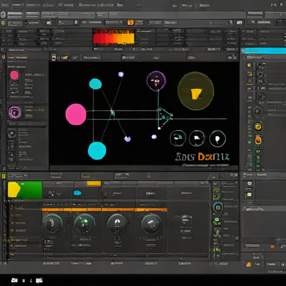This screenshot has height=286, width=286.
Task: Select the upper cyan circle node on canvas
Action: 96,84
